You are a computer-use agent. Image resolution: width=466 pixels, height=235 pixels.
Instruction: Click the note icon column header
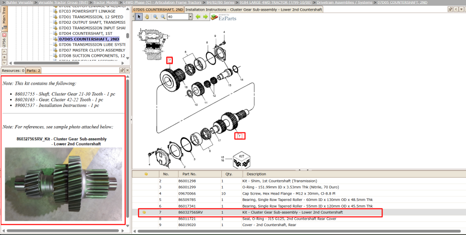[x=146, y=174]
